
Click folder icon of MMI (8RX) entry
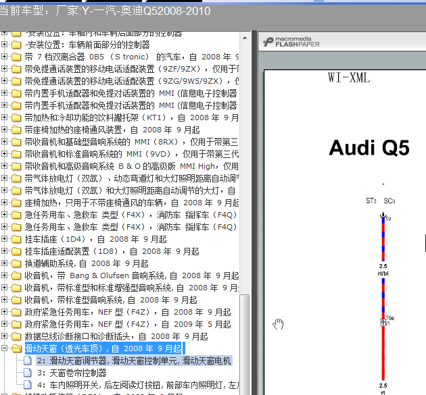pos(16,142)
